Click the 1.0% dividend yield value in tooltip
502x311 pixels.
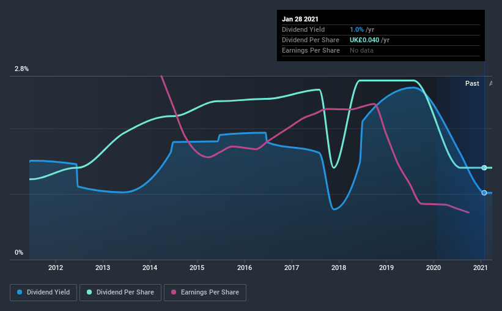pos(356,29)
